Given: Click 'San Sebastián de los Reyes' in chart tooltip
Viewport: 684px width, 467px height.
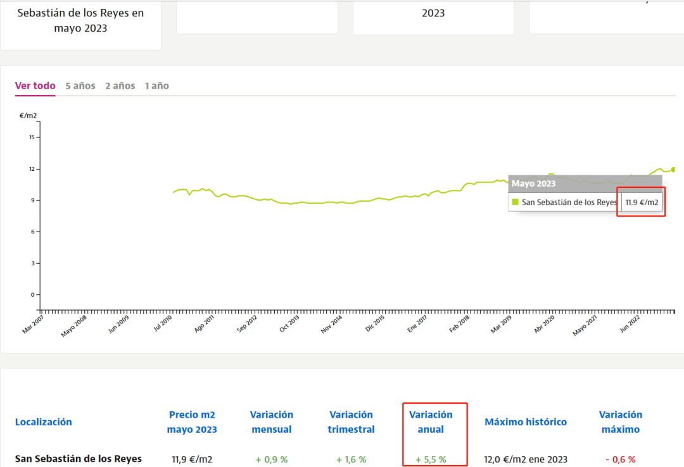Looking at the screenshot, I should coord(569,202).
